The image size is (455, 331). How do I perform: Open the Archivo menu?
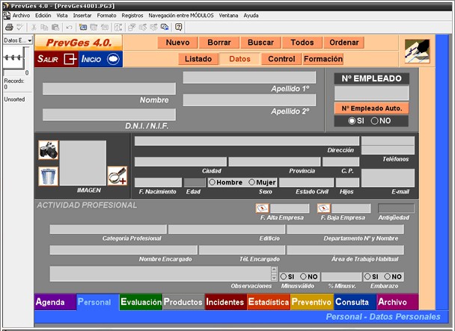21,16
